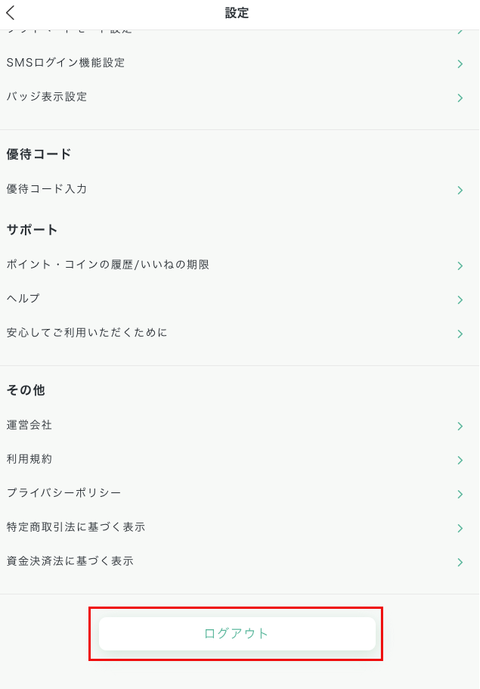Viewport: 480px width, 689px height.
Task: Open the ヘルプ page
Action: (x=23, y=299)
